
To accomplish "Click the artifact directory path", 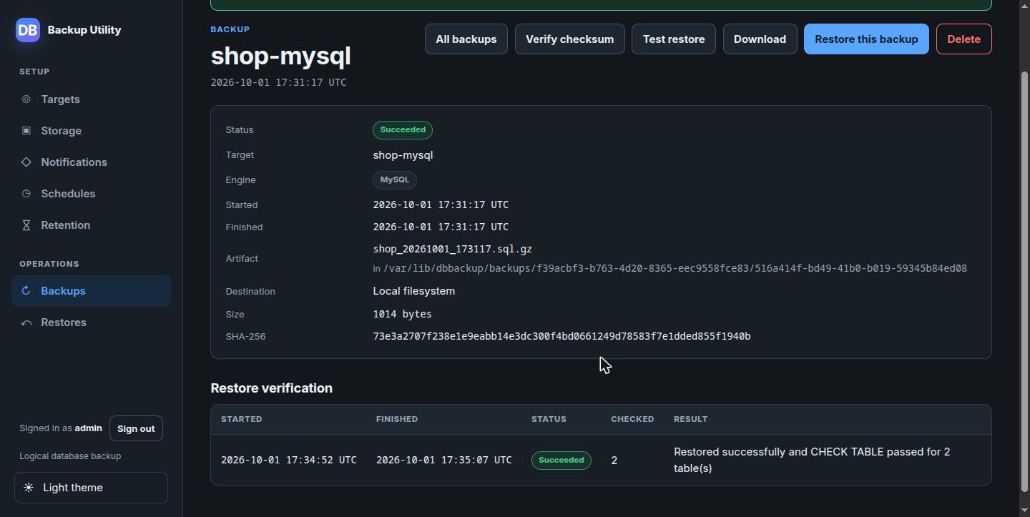I will tap(675, 268).
